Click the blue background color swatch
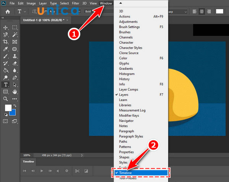The height and width of the screenshot is (182, 229). (x=13, y=112)
